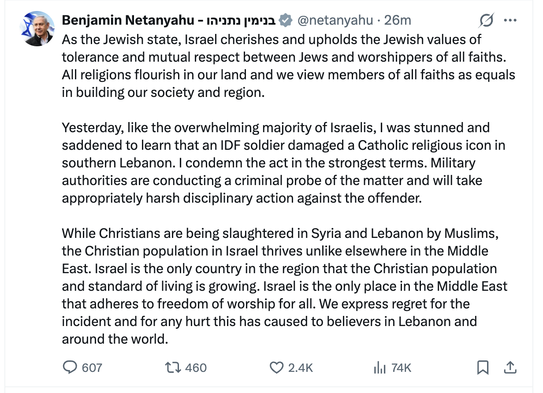Click the 2.4K likes count
543x393 pixels.
[x=301, y=367]
